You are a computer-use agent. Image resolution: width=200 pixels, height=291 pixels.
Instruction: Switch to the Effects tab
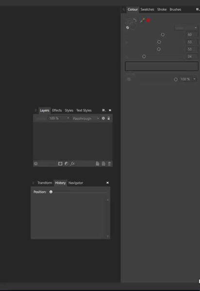click(57, 111)
